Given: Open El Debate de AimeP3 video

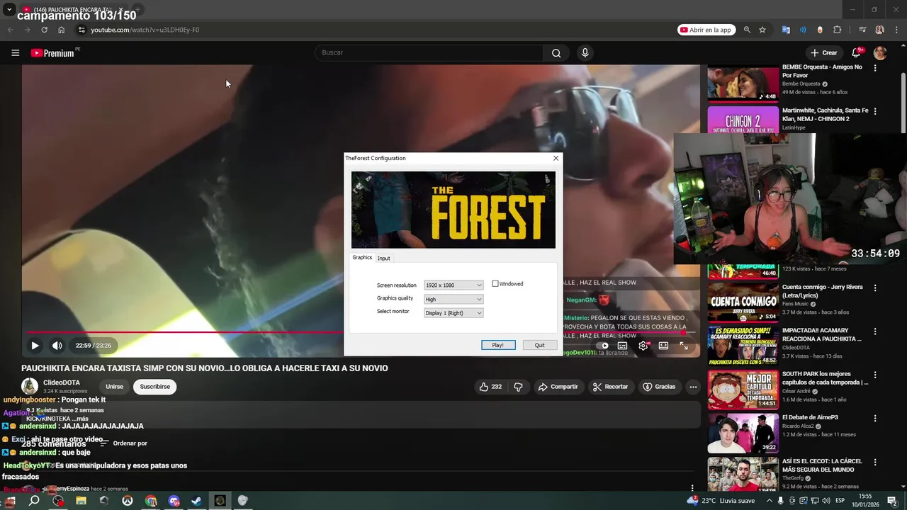Looking at the screenshot, I should coord(810,417).
